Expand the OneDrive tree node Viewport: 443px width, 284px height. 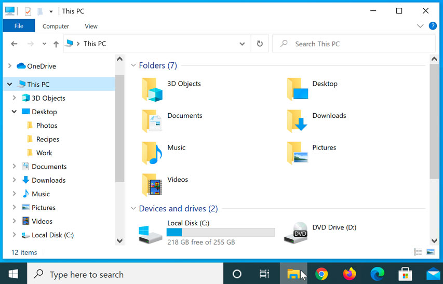coord(9,66)
